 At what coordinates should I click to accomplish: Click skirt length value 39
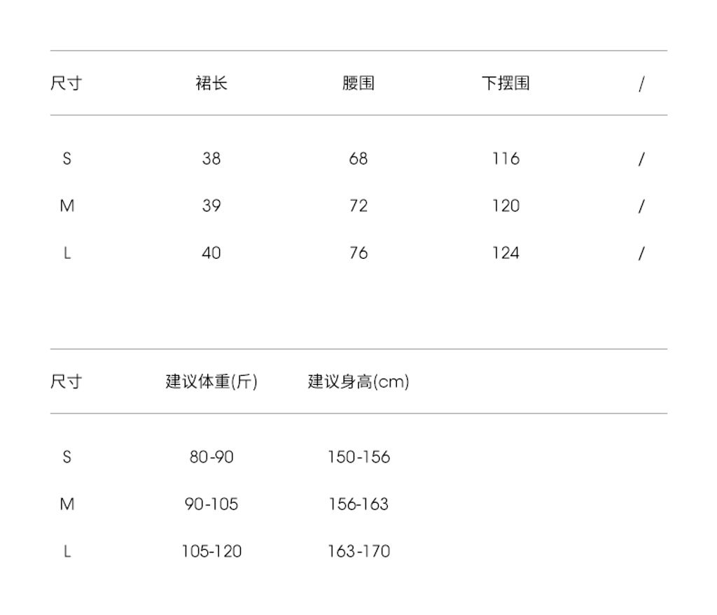tap(211, 206)
